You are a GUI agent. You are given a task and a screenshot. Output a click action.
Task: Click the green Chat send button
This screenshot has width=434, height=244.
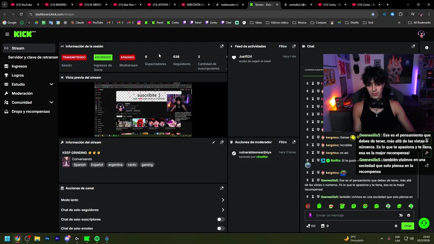tap(408, 226)
